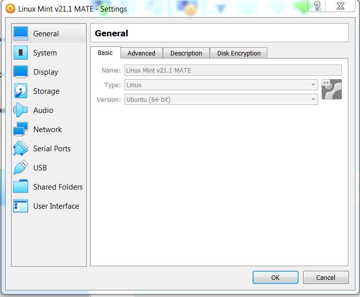Click the Version: field label
The image size is (360, 297).
click(x=108, y=100)
